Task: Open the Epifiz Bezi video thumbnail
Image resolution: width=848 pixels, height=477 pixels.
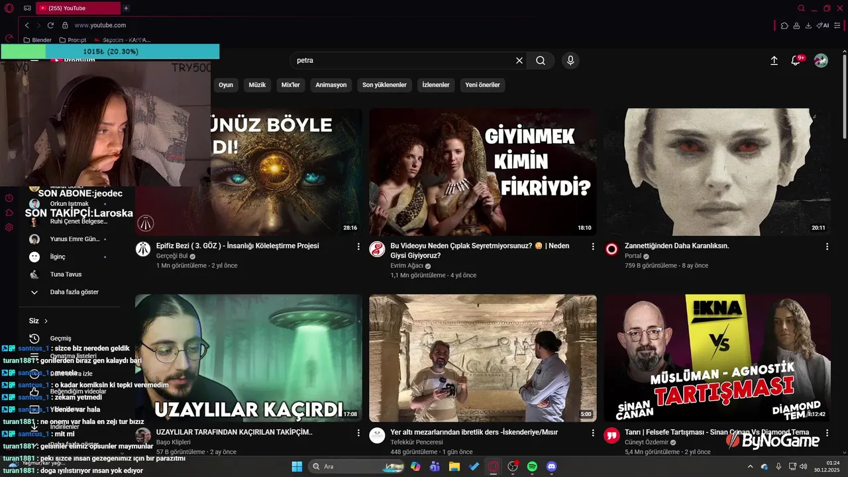Action: pos(248,172)
